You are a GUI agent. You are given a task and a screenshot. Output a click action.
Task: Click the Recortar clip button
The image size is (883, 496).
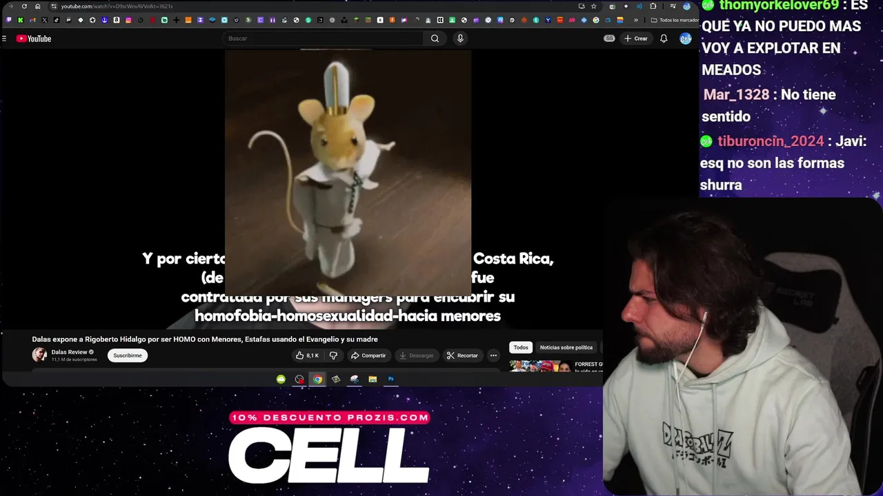click(462, 355)
